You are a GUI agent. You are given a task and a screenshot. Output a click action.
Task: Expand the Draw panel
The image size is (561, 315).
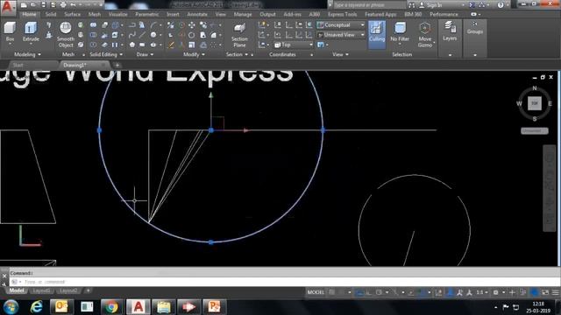click(145, 54)
